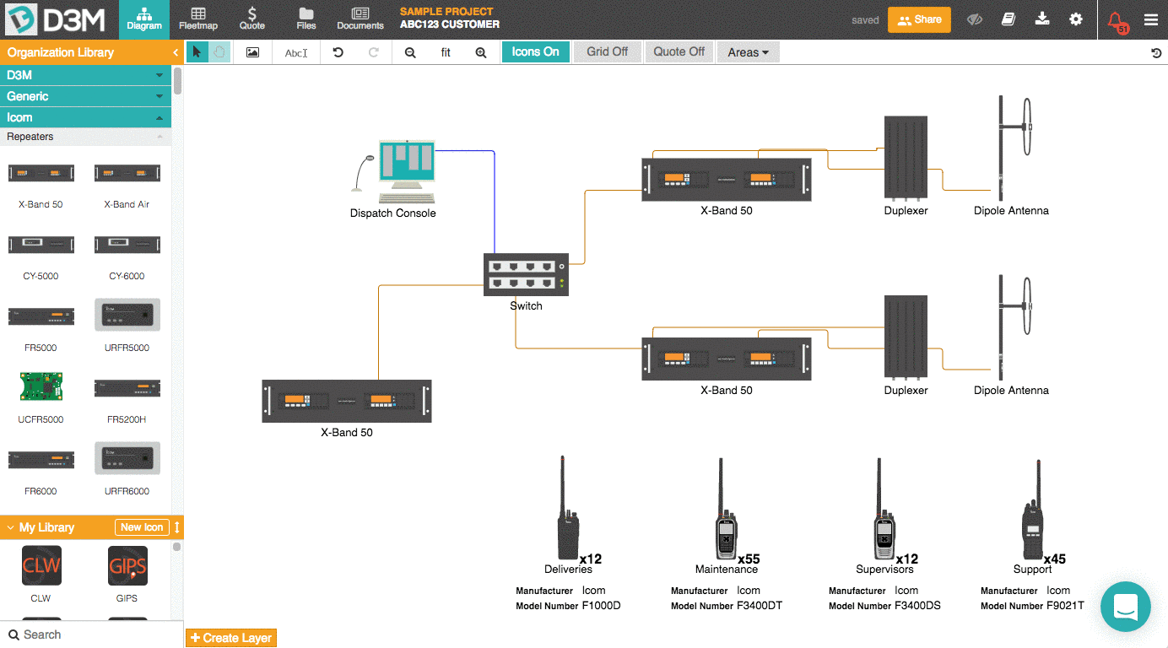Toggle the Quote Off button

click(679, 51)
